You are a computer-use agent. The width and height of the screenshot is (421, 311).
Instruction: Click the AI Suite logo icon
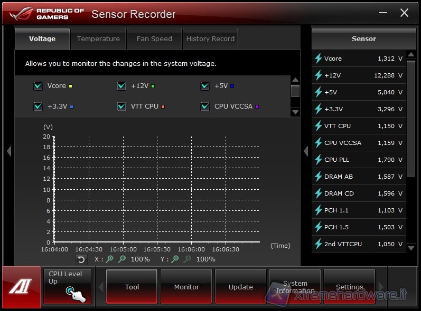21,287
